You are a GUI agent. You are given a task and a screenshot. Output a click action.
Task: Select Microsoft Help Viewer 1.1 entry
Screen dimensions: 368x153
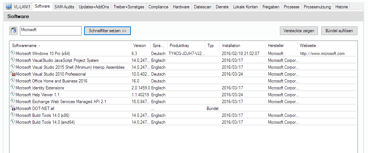[183, 95]
